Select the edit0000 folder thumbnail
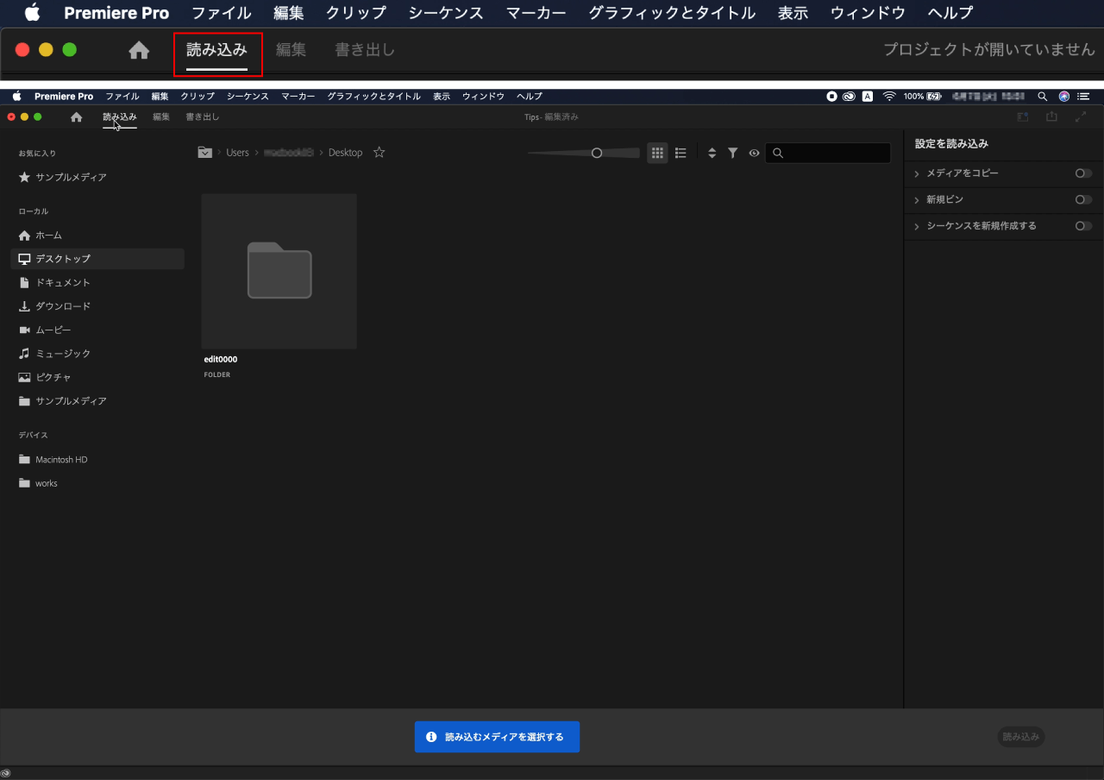The height and width of the screenshot is (780, 1104). pyautogui.click(x=279, y=271)
